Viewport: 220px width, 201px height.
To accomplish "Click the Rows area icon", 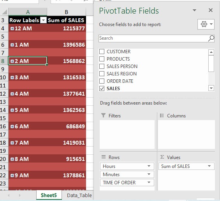I will tap(104, 157).
